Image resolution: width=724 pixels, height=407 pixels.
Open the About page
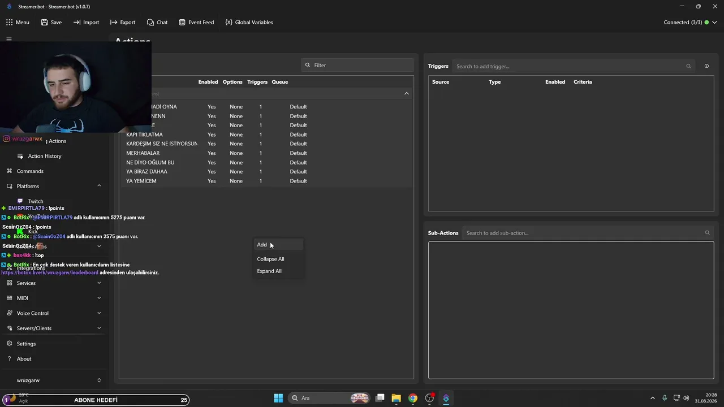[24, 359]
